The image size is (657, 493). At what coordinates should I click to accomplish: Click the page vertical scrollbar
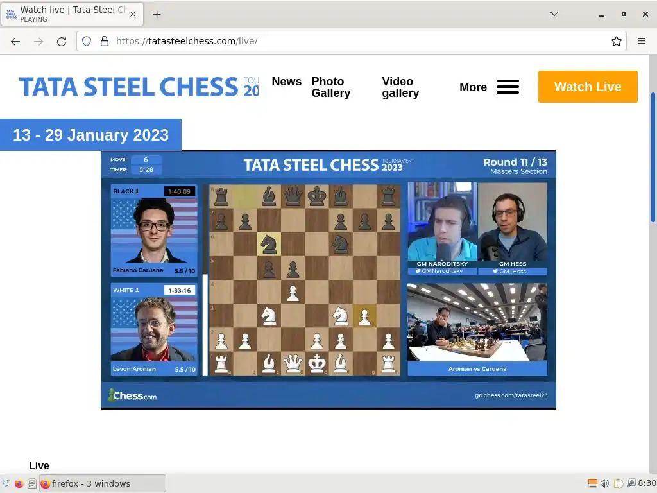coord(653,157)
